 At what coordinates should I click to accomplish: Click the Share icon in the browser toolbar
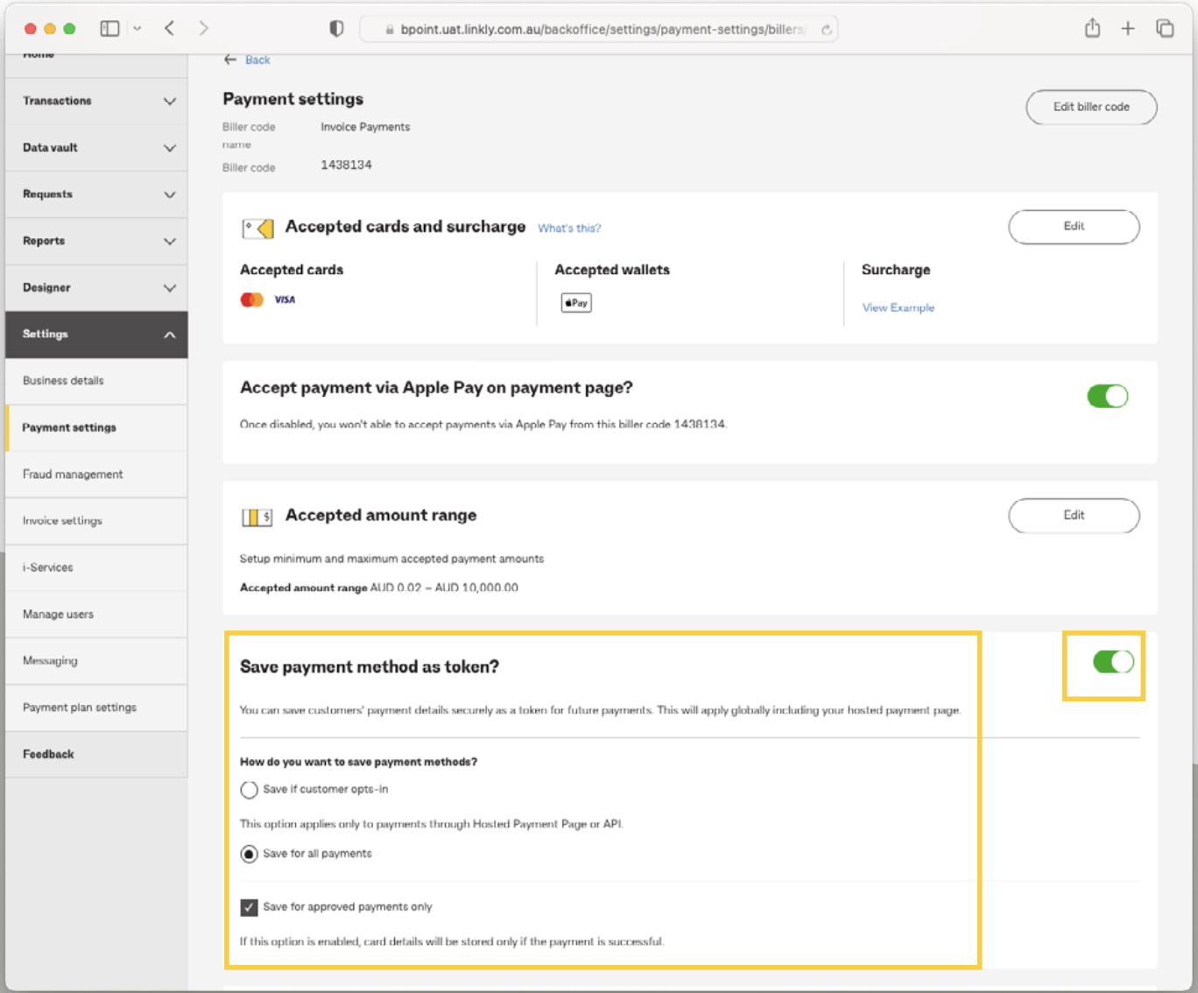point(1091,27)
